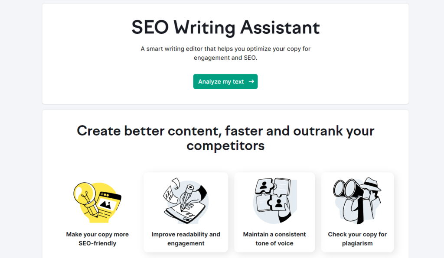Choose "Maintain a consistent tone of voice"
The height and width of the screenshot is (258, 444).
pos(274,239)
